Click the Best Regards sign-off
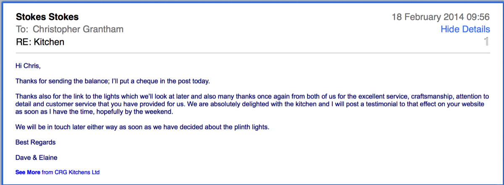 (x=35, y=142)
